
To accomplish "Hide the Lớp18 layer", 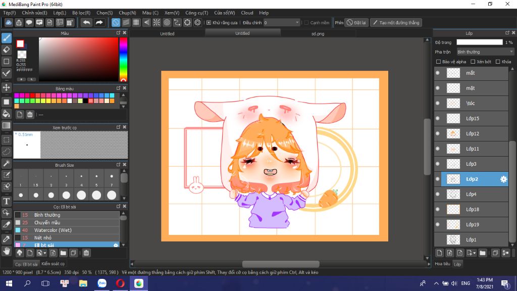I will click(x=438, y=210).
